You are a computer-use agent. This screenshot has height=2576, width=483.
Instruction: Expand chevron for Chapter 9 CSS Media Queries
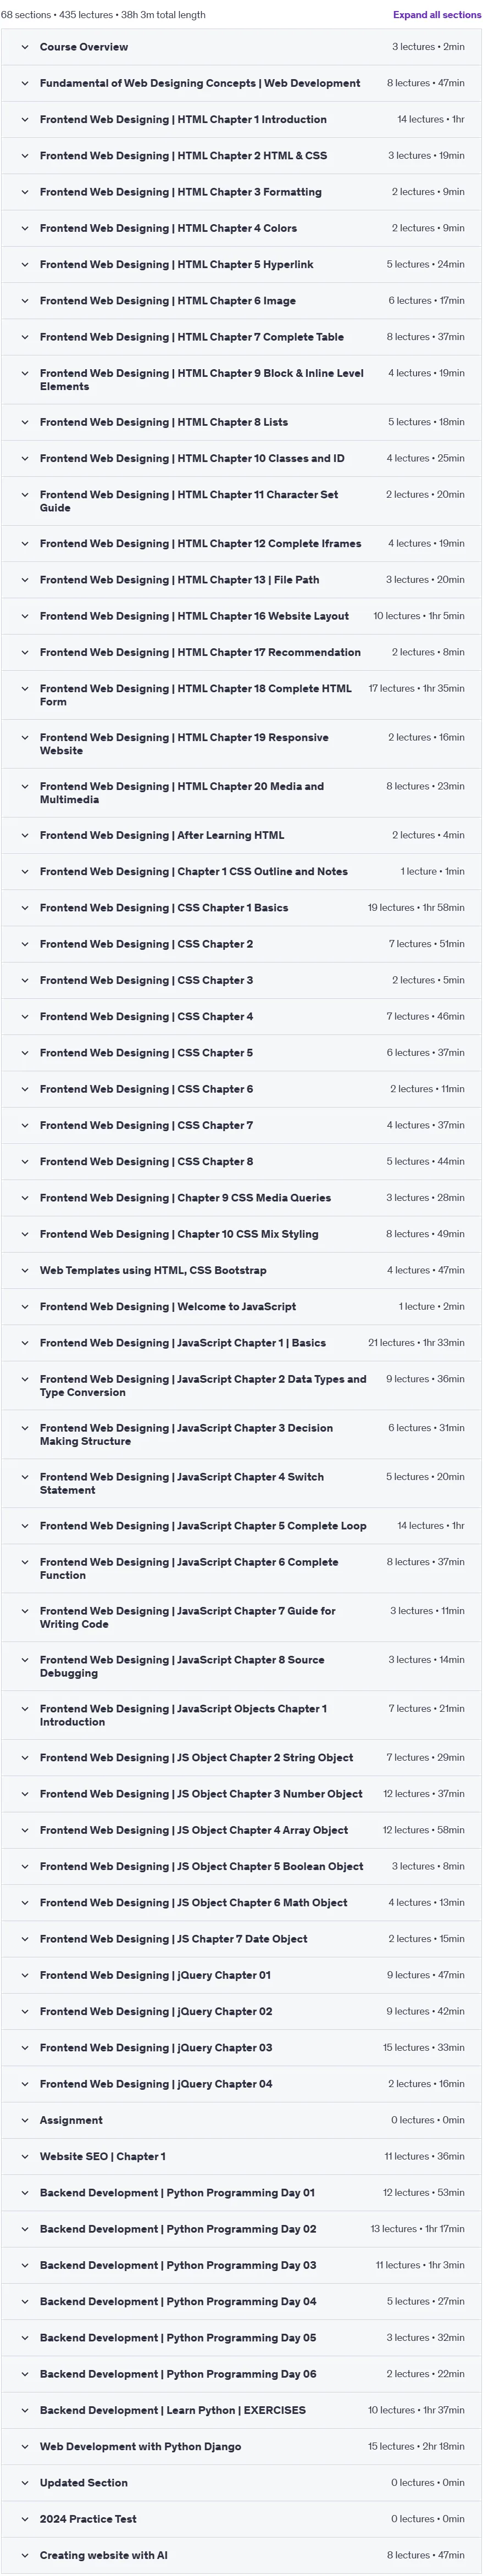coord(25,1198)
